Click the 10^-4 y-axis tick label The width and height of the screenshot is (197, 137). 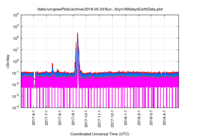(15, 108)
